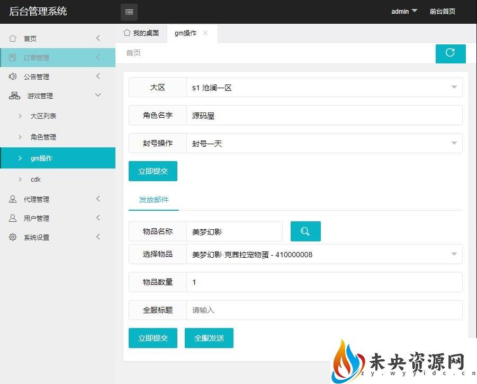
Task: Switch to 我的桌面 tab
Action: [141, 33]
